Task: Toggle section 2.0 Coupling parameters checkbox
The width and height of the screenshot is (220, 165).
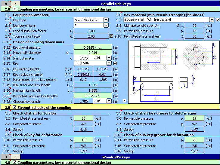Action: [15, 9]
